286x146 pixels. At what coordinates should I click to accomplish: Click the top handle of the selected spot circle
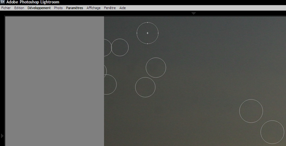(147, 23)
